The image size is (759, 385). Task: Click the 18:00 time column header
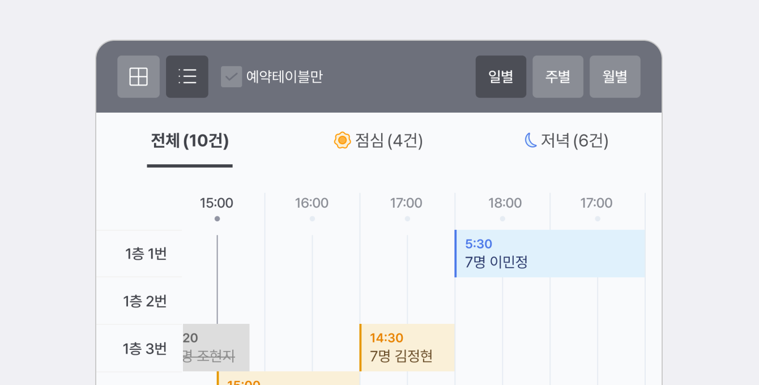click(505, 203)
